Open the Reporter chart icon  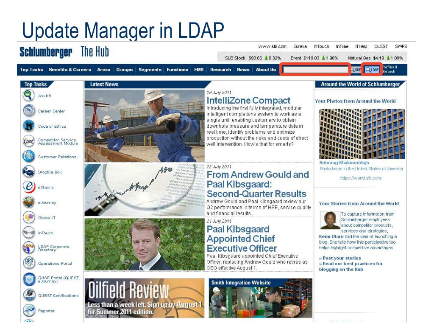[x=29, y=310]
